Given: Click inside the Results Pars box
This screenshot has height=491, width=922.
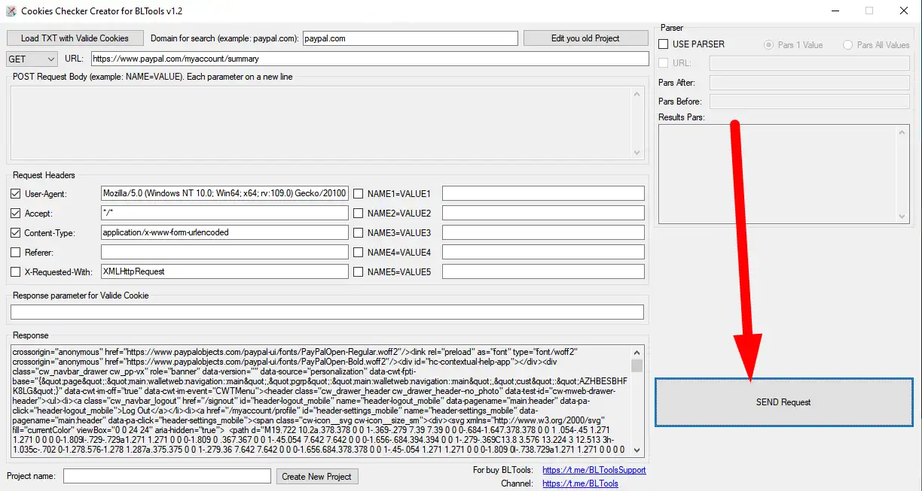Looking at the screenshot, I should pos(777,174).
